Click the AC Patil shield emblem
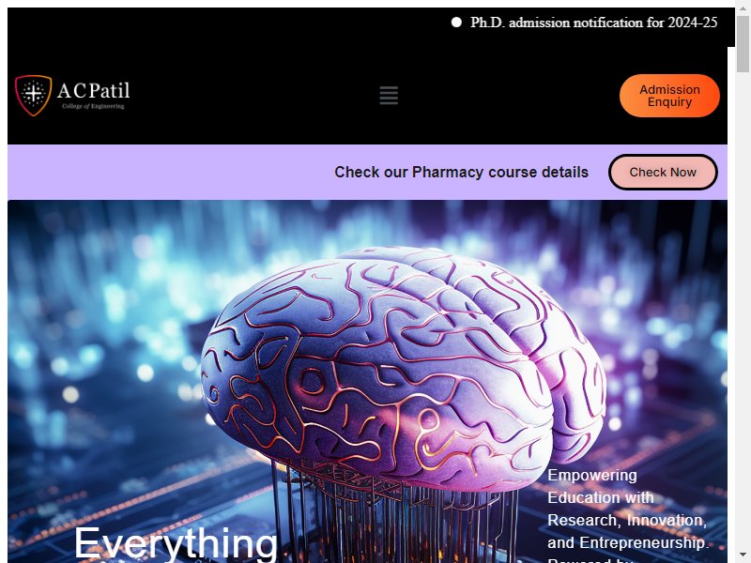The height and width of the screenshot is (563, 751). 33,96
